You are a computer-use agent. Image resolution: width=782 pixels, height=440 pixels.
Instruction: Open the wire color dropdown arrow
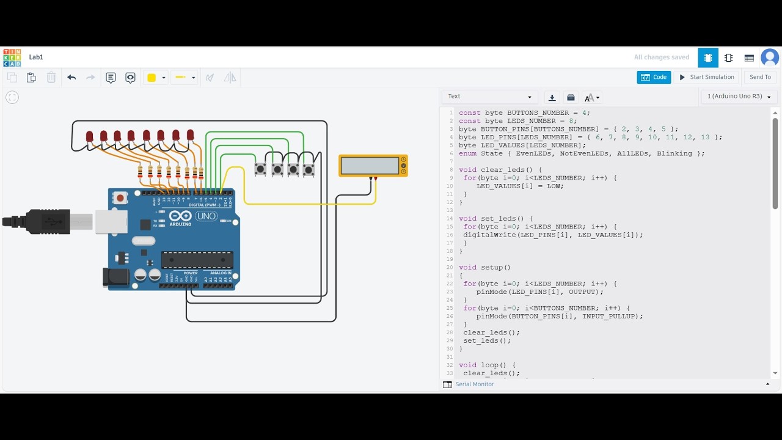(x=164, y=78)
